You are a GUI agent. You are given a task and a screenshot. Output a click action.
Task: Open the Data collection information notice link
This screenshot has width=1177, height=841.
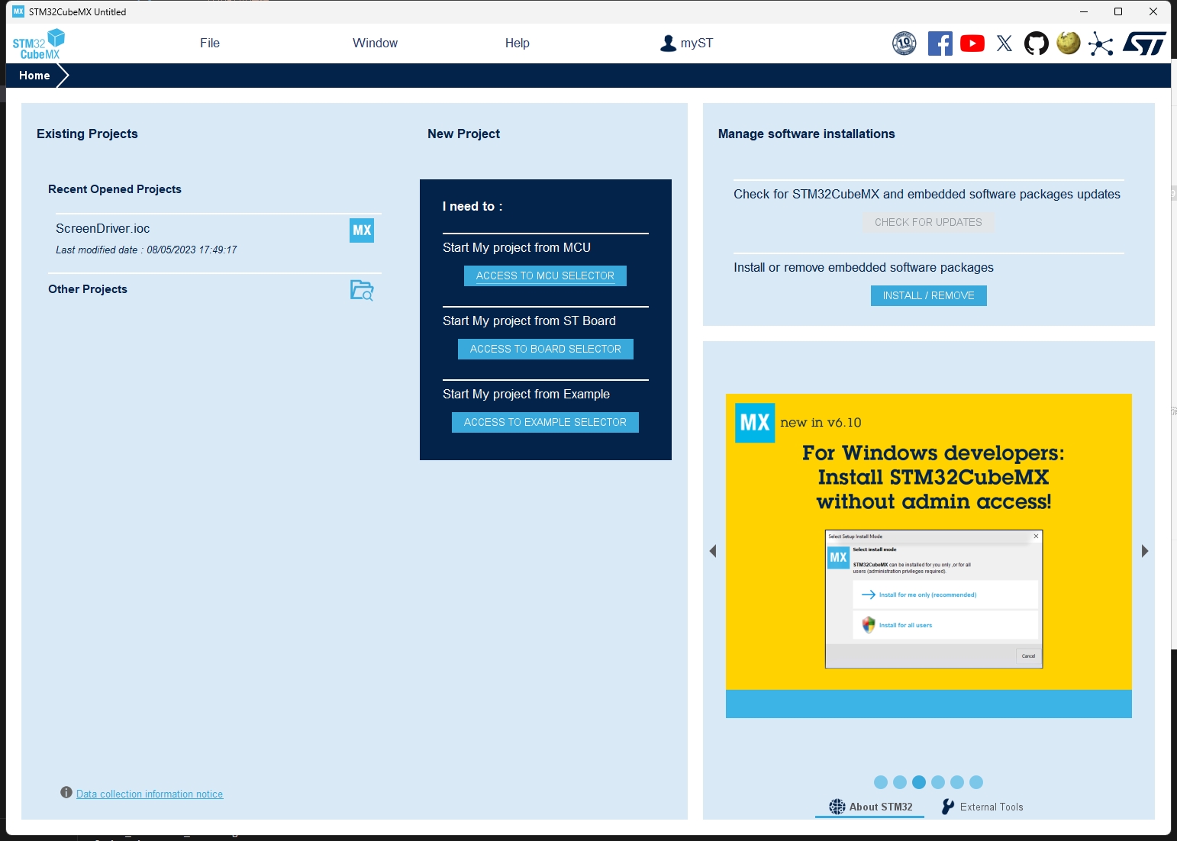pos(150,794)
